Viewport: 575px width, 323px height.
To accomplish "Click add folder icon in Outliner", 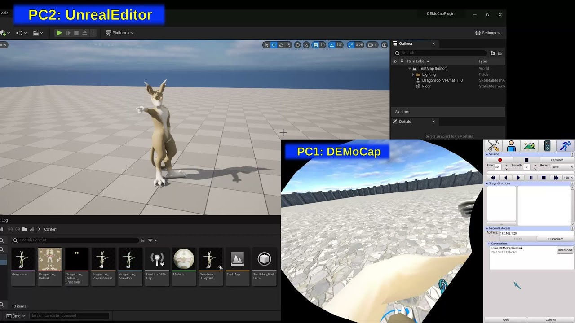I will (x=492, y=53).
